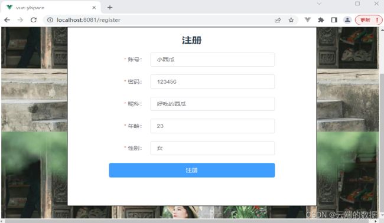Viewport: 384px width, 223px height.
Task: Click the age field showing 23
Action: (x=213, y=126)
